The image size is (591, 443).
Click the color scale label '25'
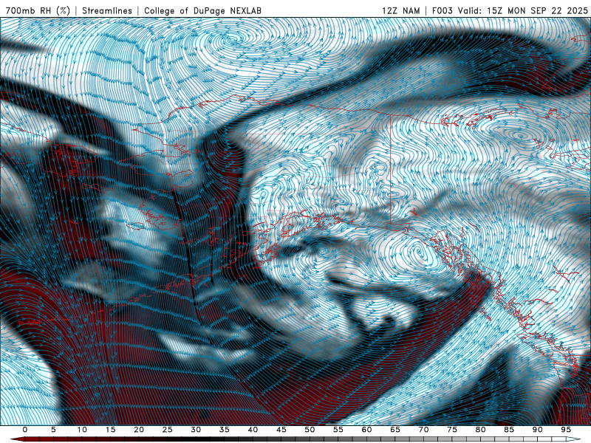pyautogui.click(x=168, y=430)
